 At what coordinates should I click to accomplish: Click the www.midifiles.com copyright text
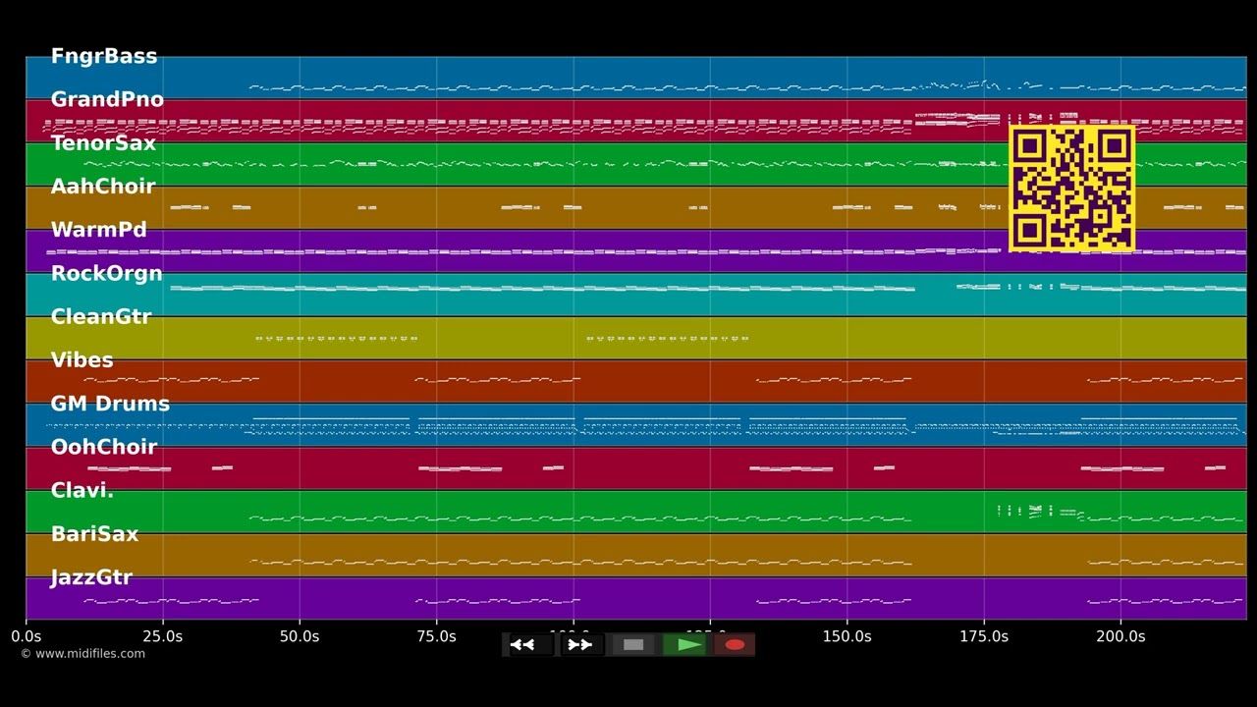tap(82, 654)
